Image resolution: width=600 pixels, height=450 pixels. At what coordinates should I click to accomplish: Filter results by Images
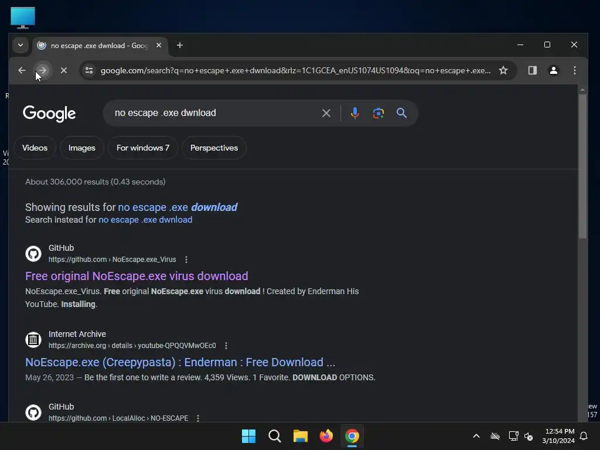82,148
